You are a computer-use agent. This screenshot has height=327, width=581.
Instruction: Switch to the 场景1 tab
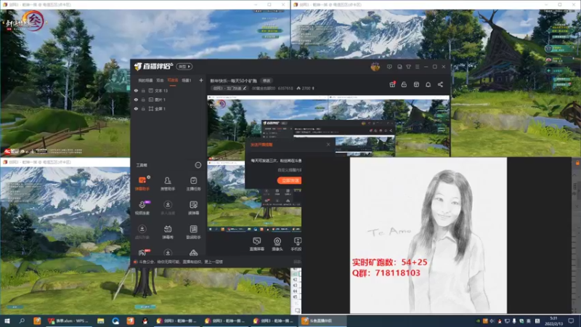(x=187, y=80)
